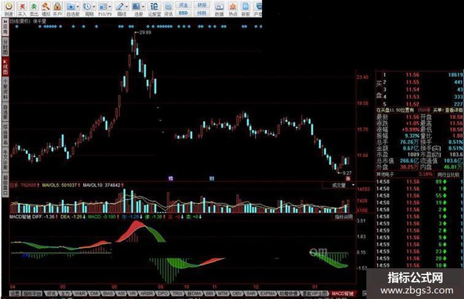The width and height of the screenshot is (464, 299).
Task: Open 牛叉诊股 sidebar tab
Action: click(x=5, y=160)
